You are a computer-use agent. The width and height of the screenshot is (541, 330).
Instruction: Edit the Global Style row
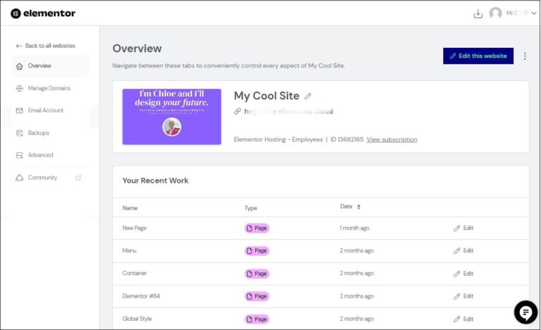pyautogui.click(x=464, y=319)
